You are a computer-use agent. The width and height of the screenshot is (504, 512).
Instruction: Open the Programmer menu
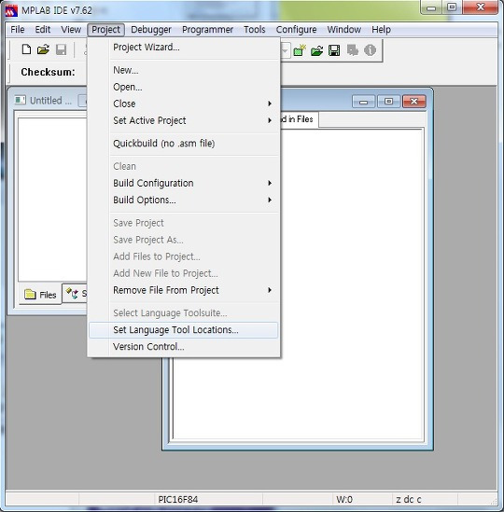pos(207,30)
